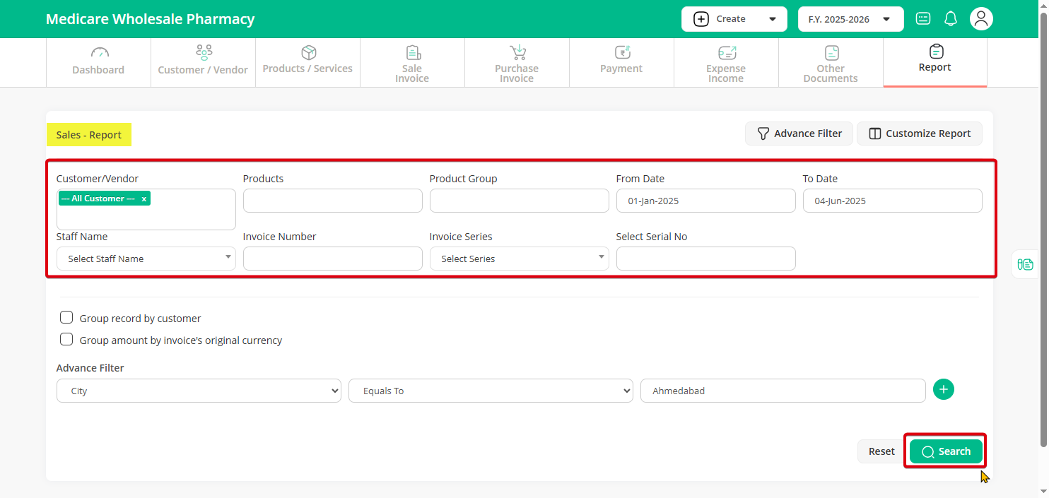Open the F.Y. 2025-2026 financial year dropdown

851,19
